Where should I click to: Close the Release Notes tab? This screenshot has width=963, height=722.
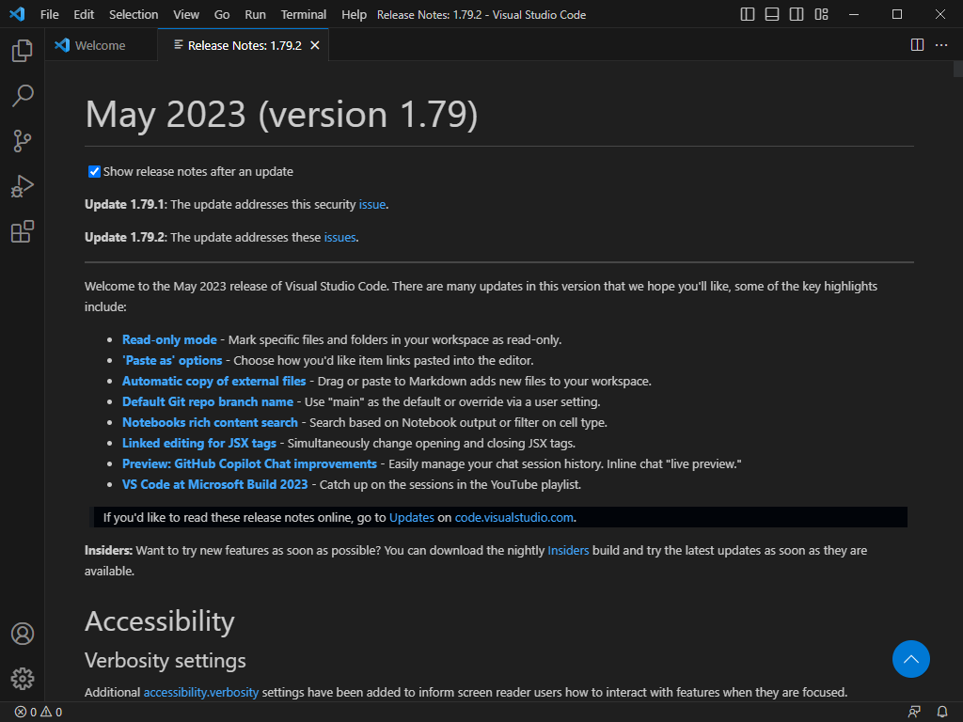pyautogui.click(x=315, y=45)
